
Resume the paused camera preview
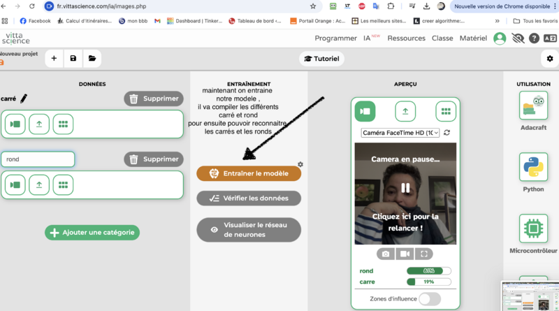[405, 188]
